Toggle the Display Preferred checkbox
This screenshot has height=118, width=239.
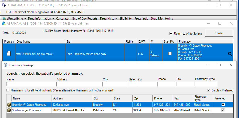click(208, 90)
